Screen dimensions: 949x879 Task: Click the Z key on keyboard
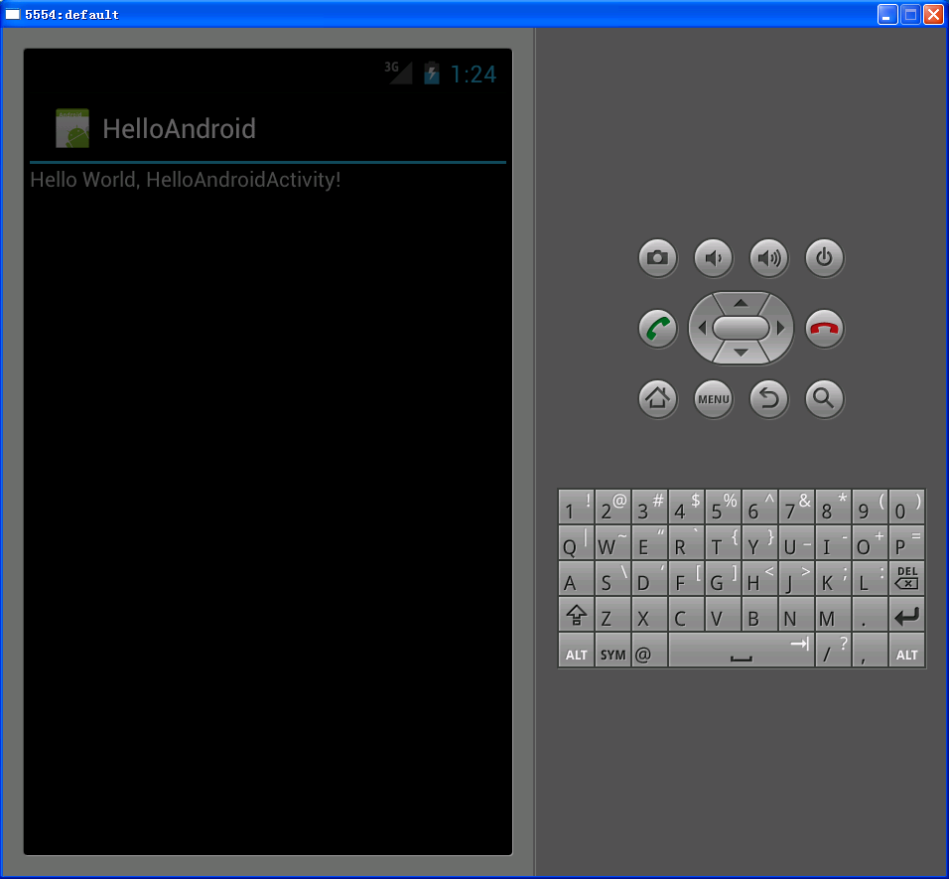click(612, 615)
